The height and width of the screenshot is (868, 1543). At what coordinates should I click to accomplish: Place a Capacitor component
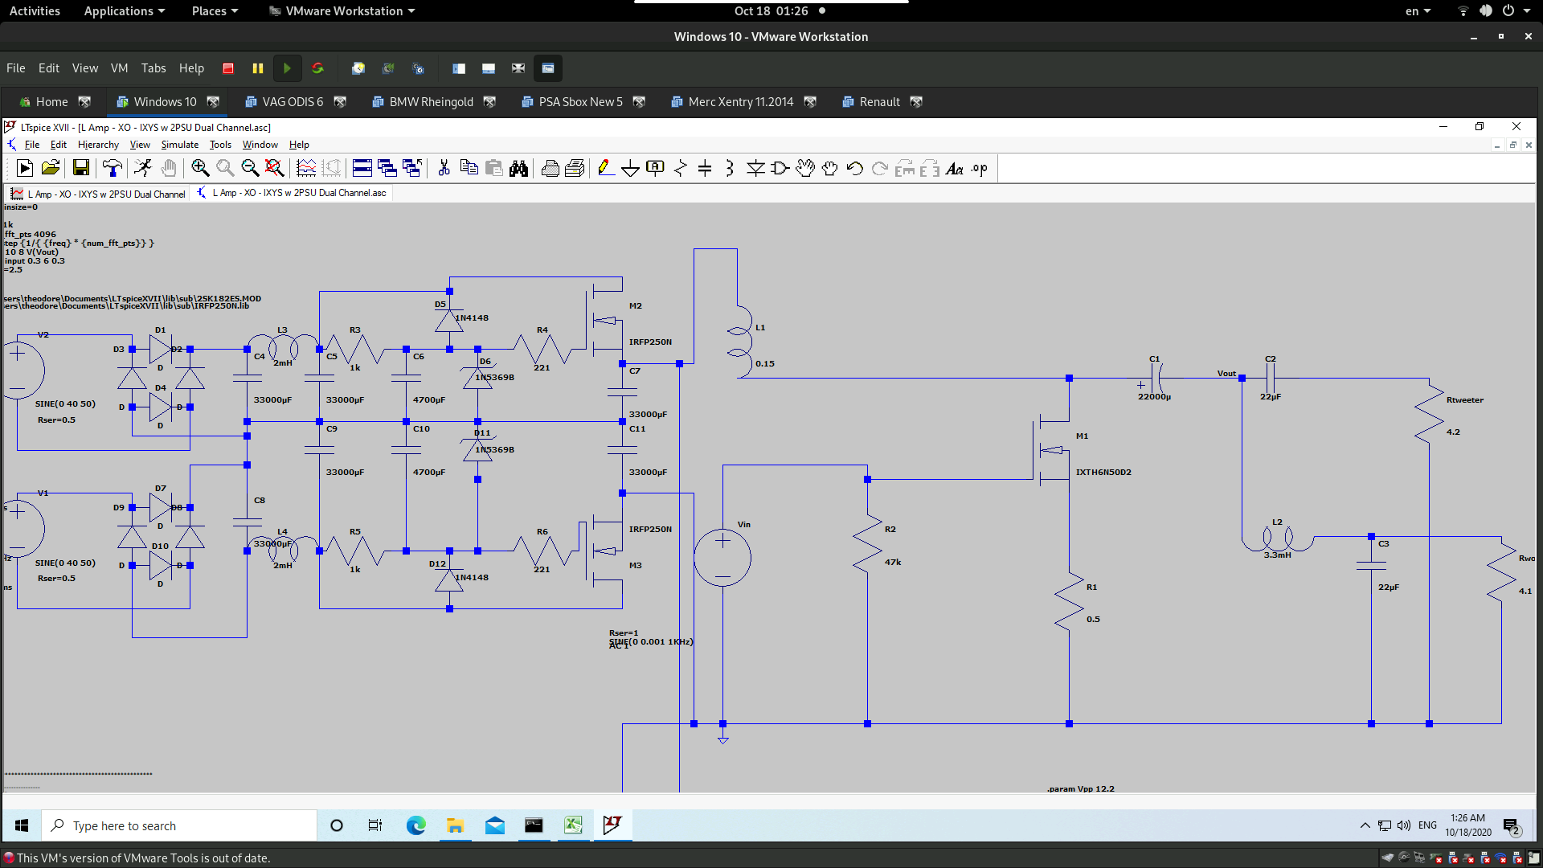(x=705, y=168)
